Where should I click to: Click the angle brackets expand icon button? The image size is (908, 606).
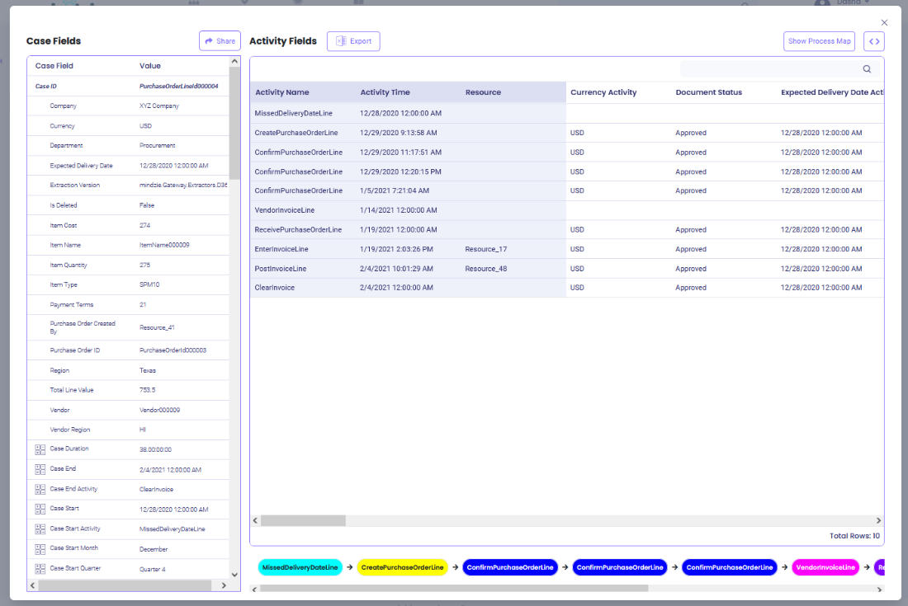(x=873, y=41)
